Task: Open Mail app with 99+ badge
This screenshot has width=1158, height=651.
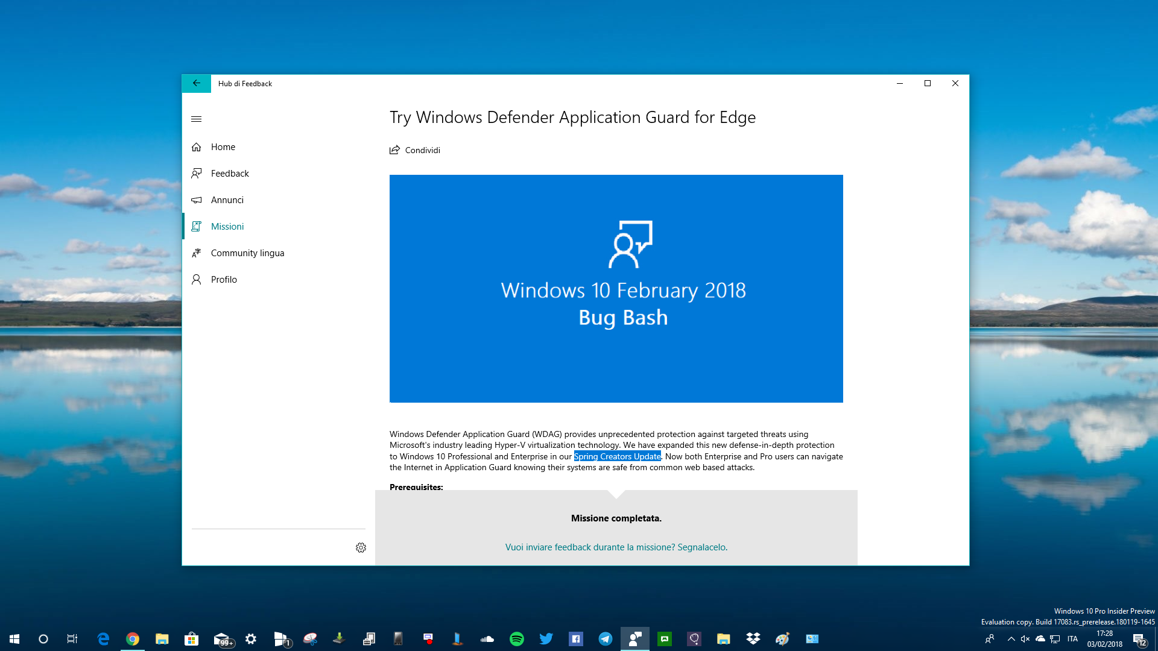Action: tap(222, 639)
